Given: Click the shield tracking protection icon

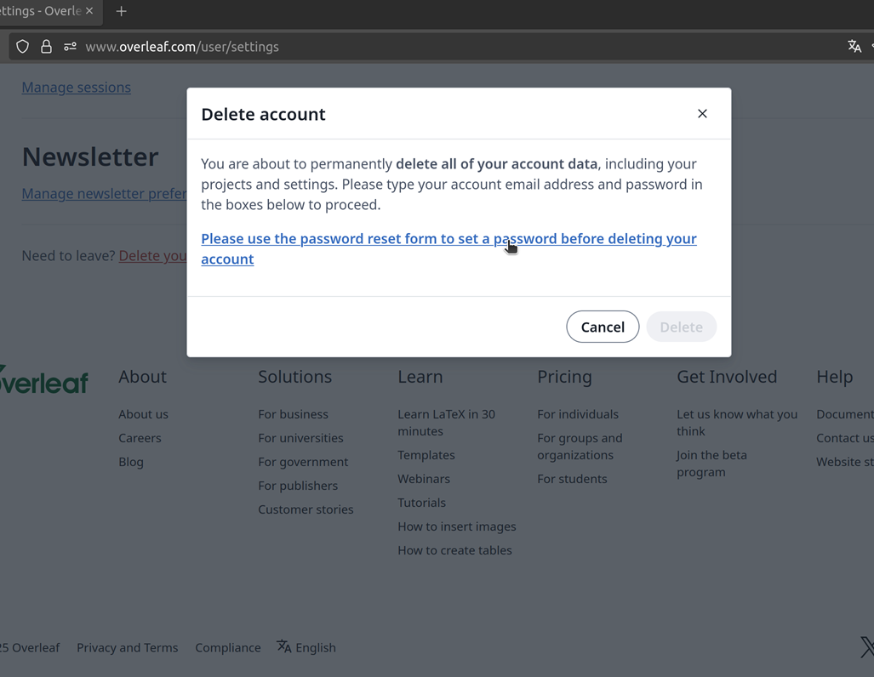Looking at the screenshot, I should tap(23, 47).
